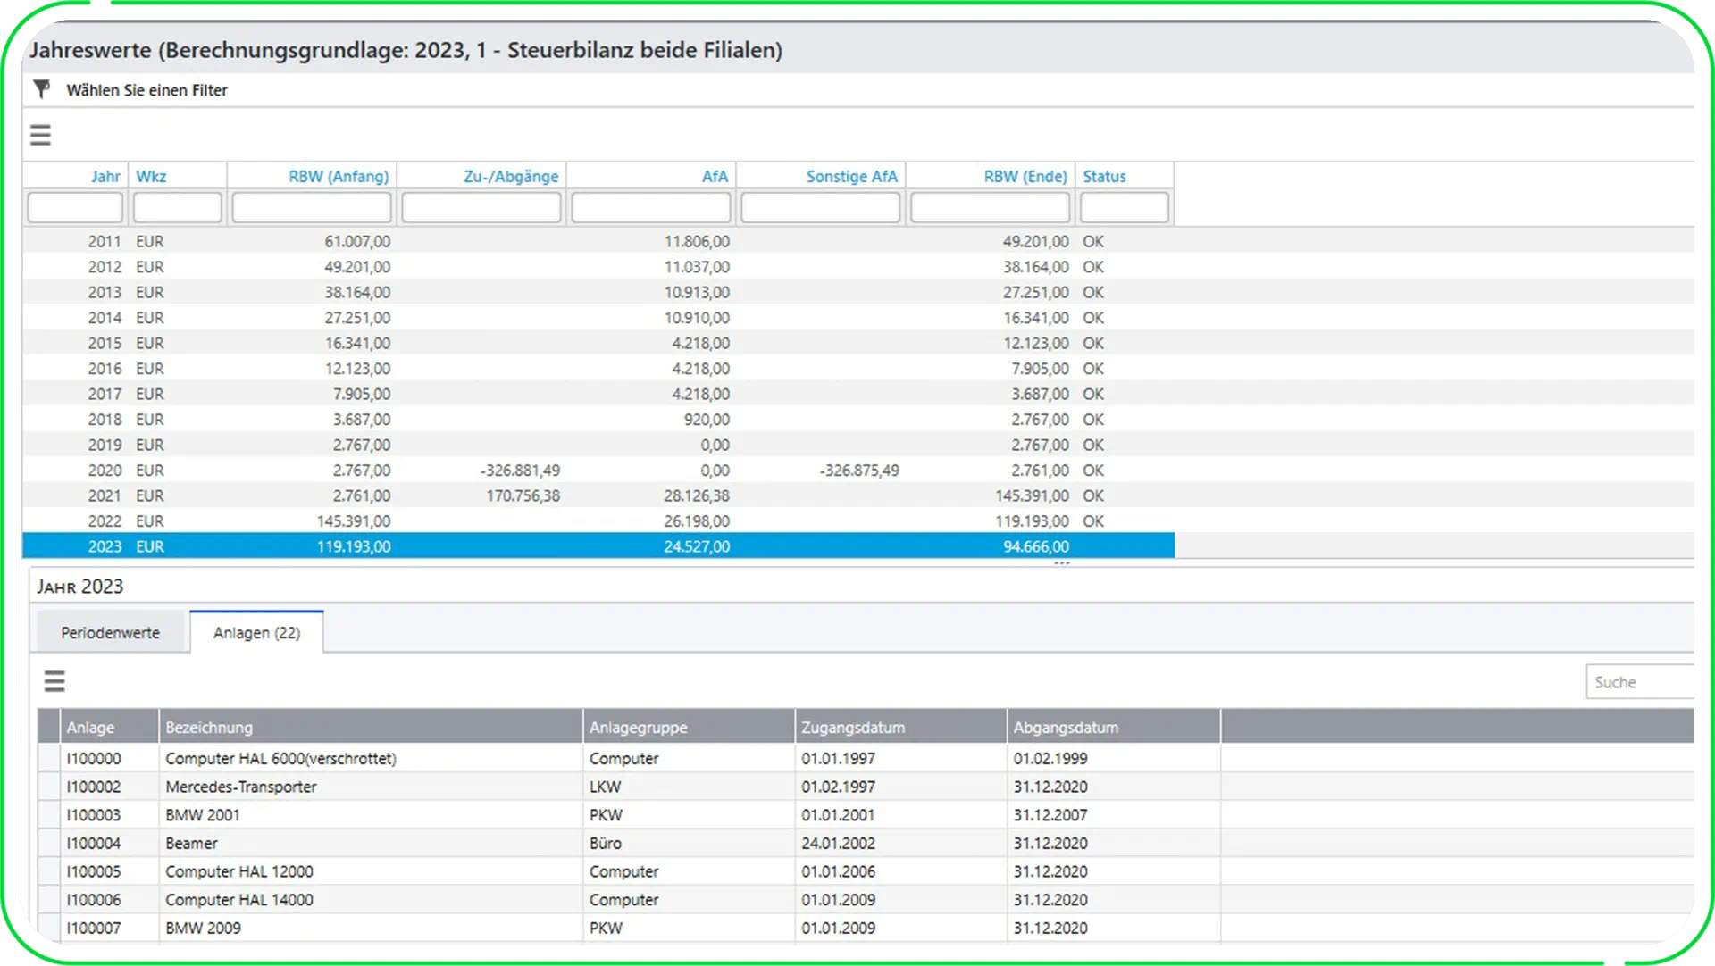Select the Anlagen (22) tab
This screenshot has width=1715, height=966.
[256, 633]
